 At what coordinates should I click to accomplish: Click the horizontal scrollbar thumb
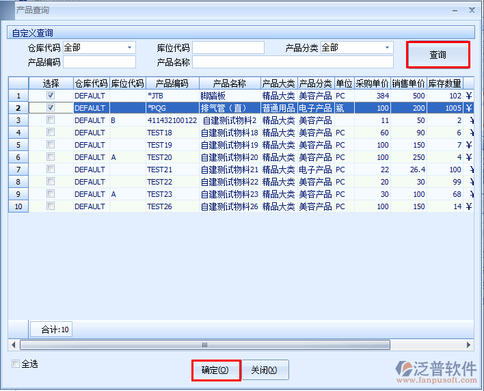click(205, 345)
